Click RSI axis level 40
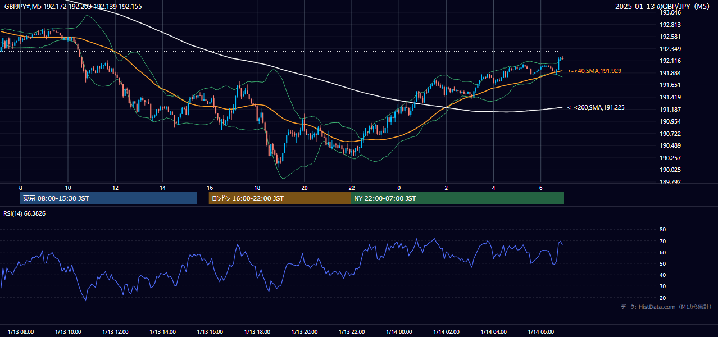 point(662,275)
